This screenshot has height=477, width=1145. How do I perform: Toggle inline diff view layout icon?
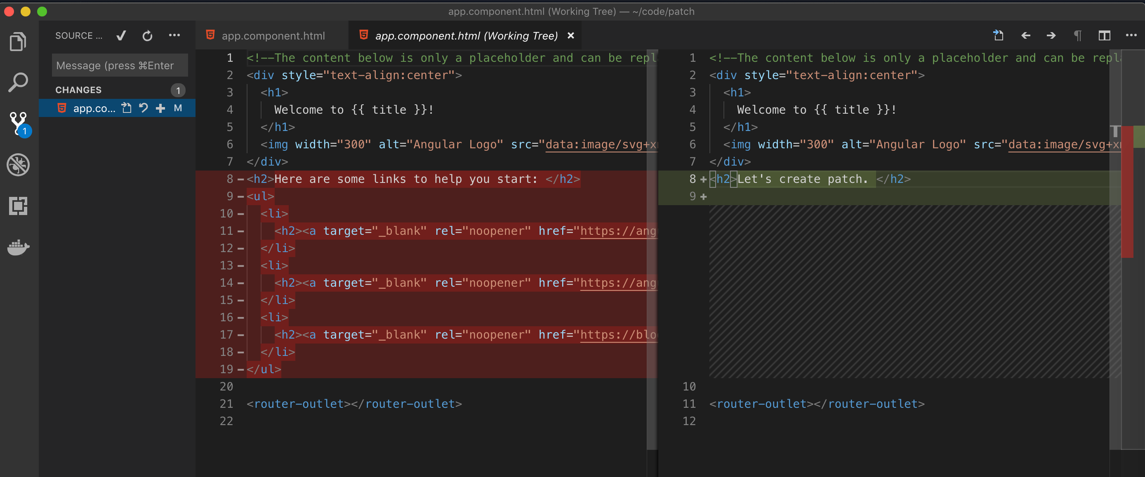click(1104, 35)
